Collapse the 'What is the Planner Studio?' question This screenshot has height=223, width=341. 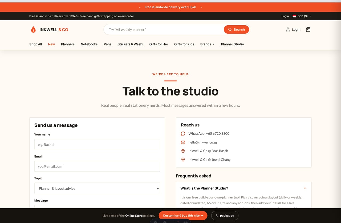(x=244, y=188)
